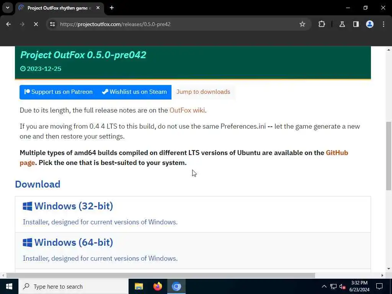Open the OutFox wiki link
This screenshot has height=294, width=392.
point(187,110)
